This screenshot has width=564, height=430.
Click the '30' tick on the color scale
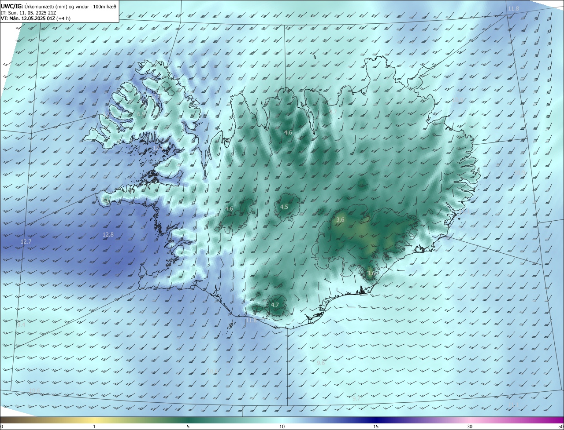470,427
